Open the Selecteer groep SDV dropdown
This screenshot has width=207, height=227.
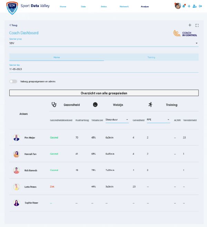click(x=103, y=43)
